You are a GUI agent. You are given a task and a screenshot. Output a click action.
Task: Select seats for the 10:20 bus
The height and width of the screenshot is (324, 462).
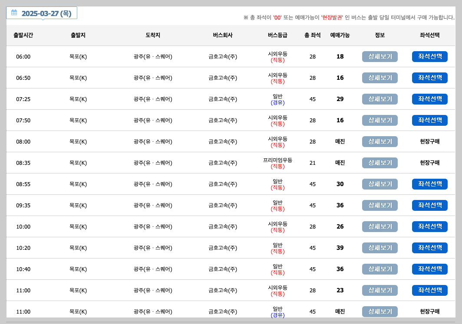pos(429,248)
